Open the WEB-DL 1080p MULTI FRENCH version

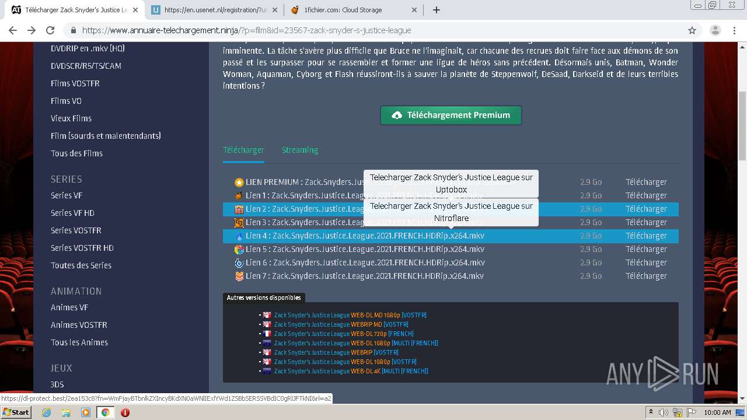[356, 343]
